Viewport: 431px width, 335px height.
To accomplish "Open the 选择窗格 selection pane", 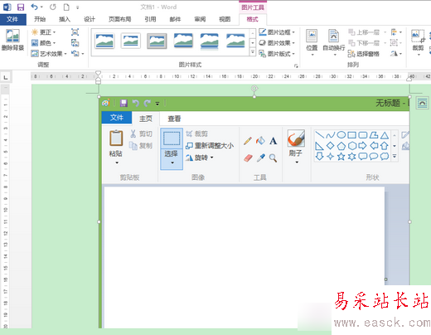I will click(364, 54).
